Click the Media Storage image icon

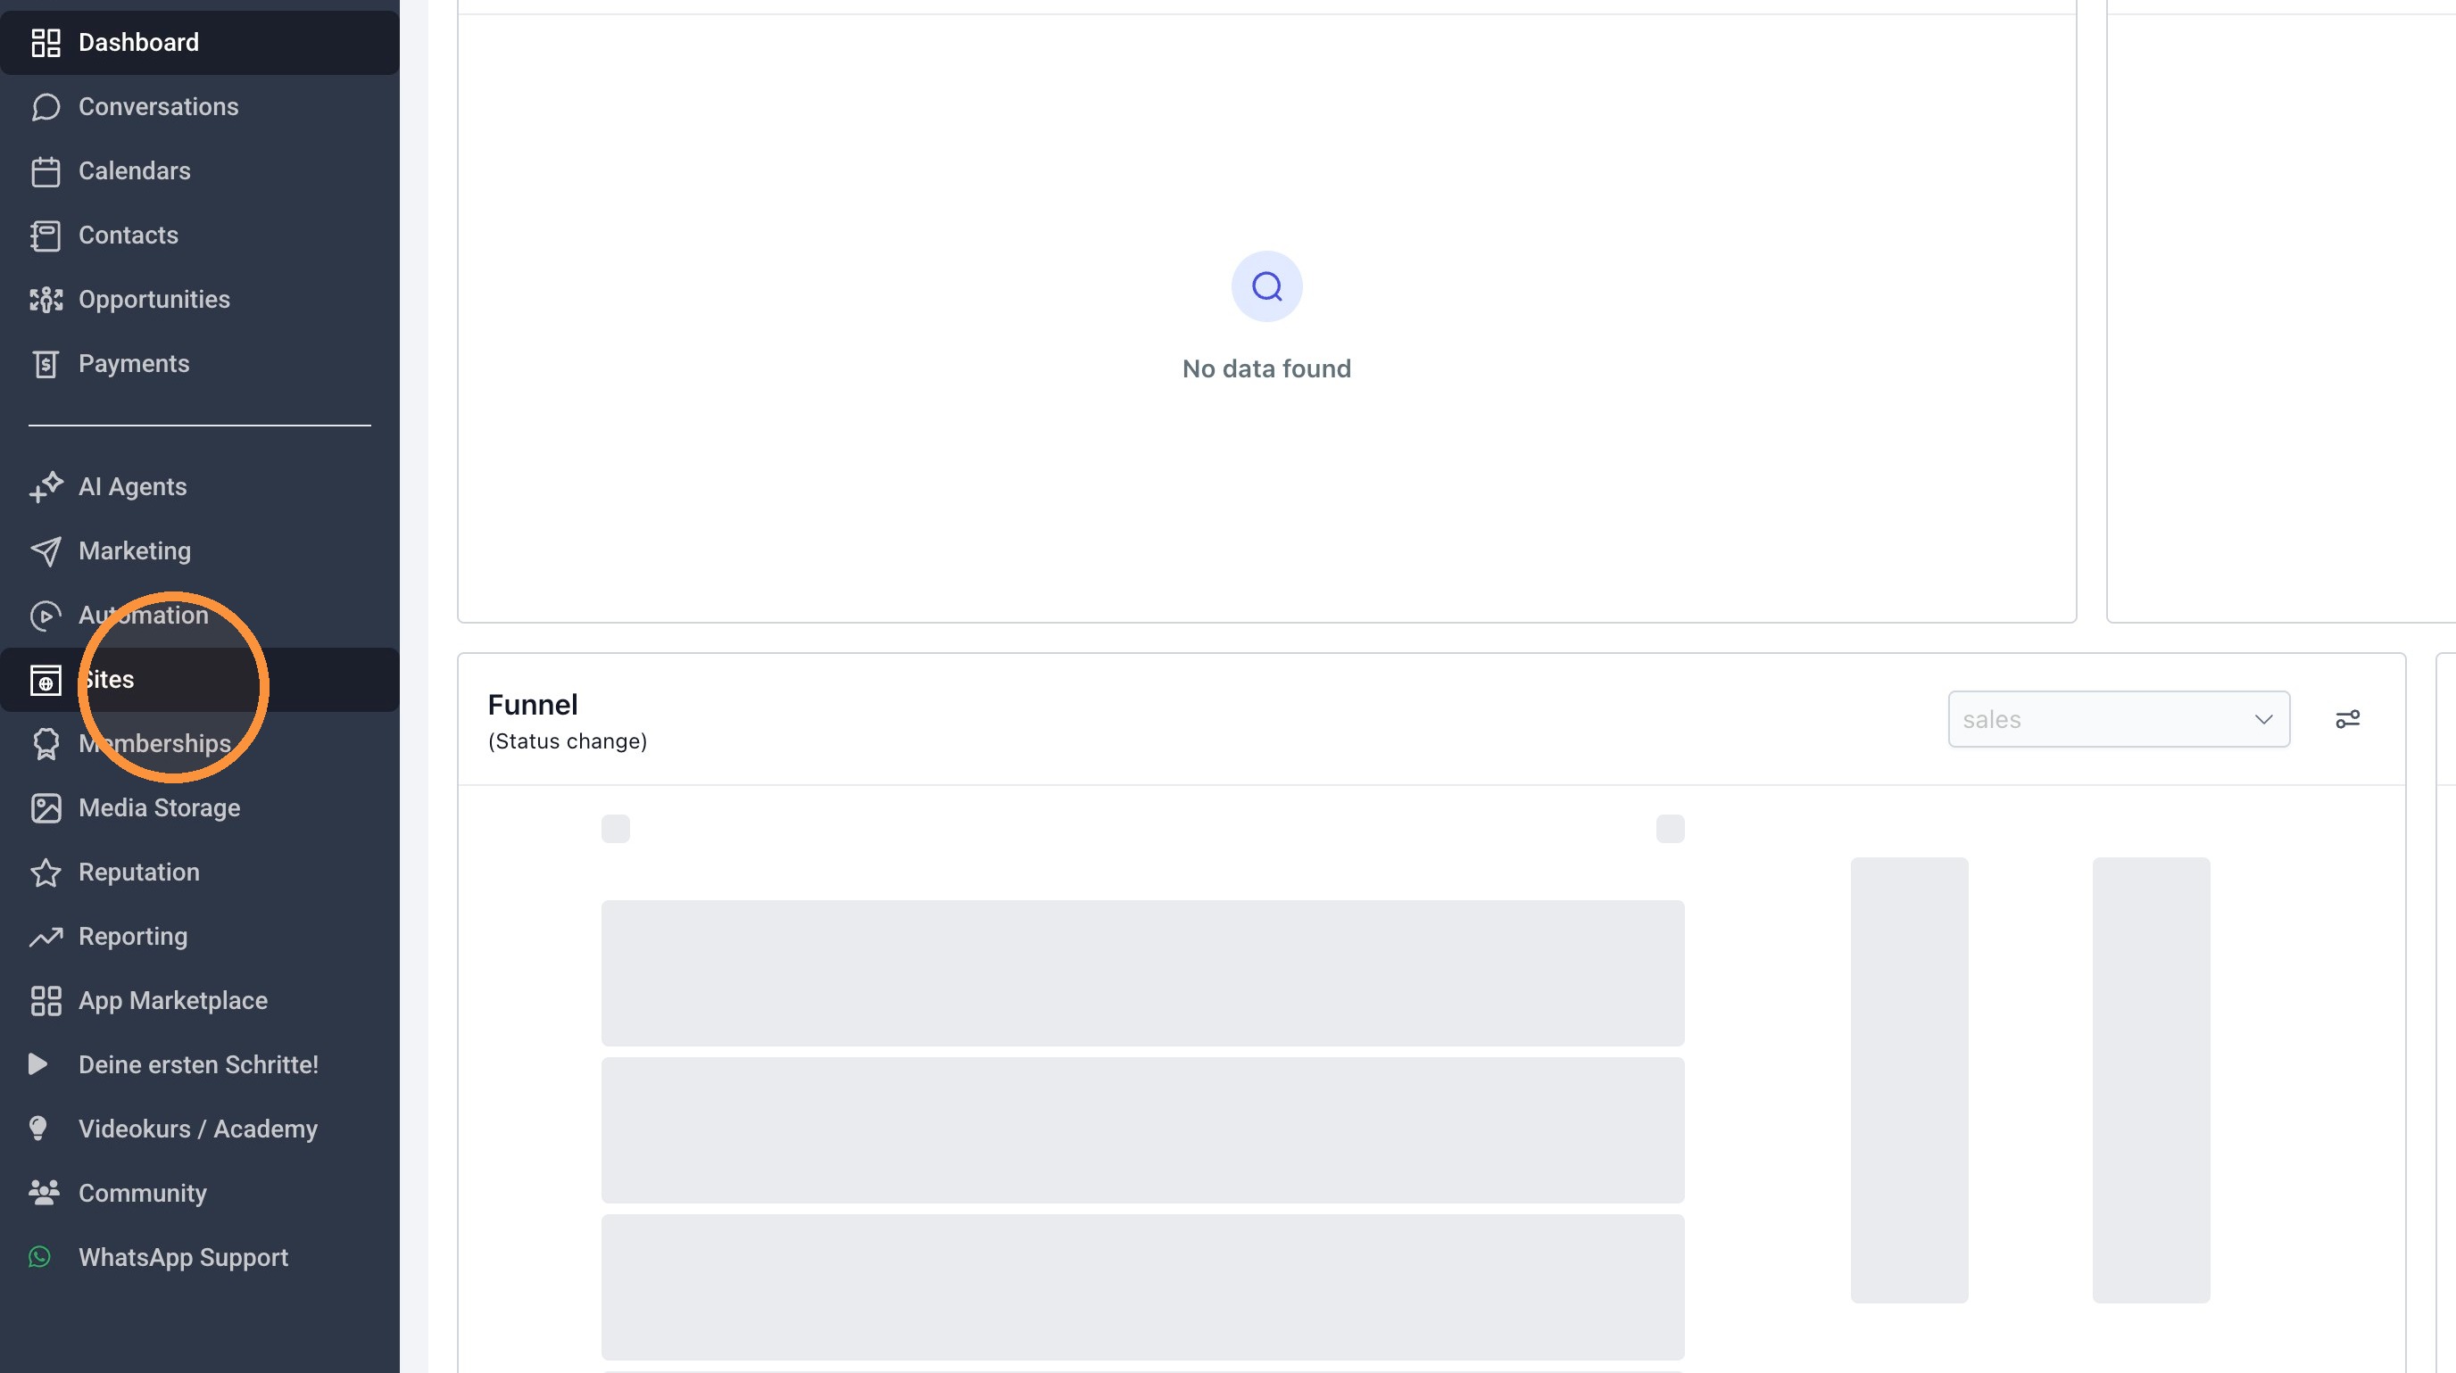(x=46, y=808)
